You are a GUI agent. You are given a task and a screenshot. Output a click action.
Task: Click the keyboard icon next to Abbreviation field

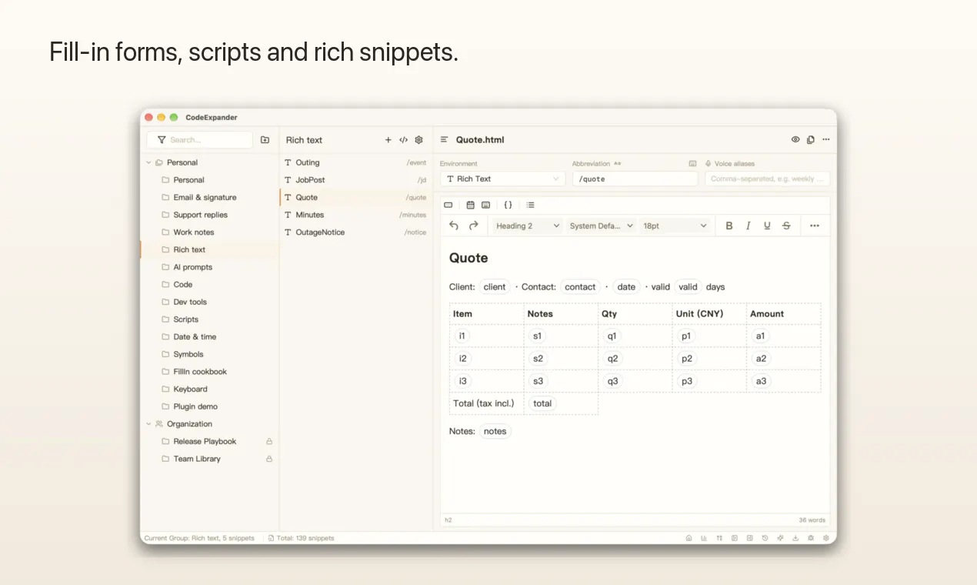pyautogui.click(x=692, y=164)
